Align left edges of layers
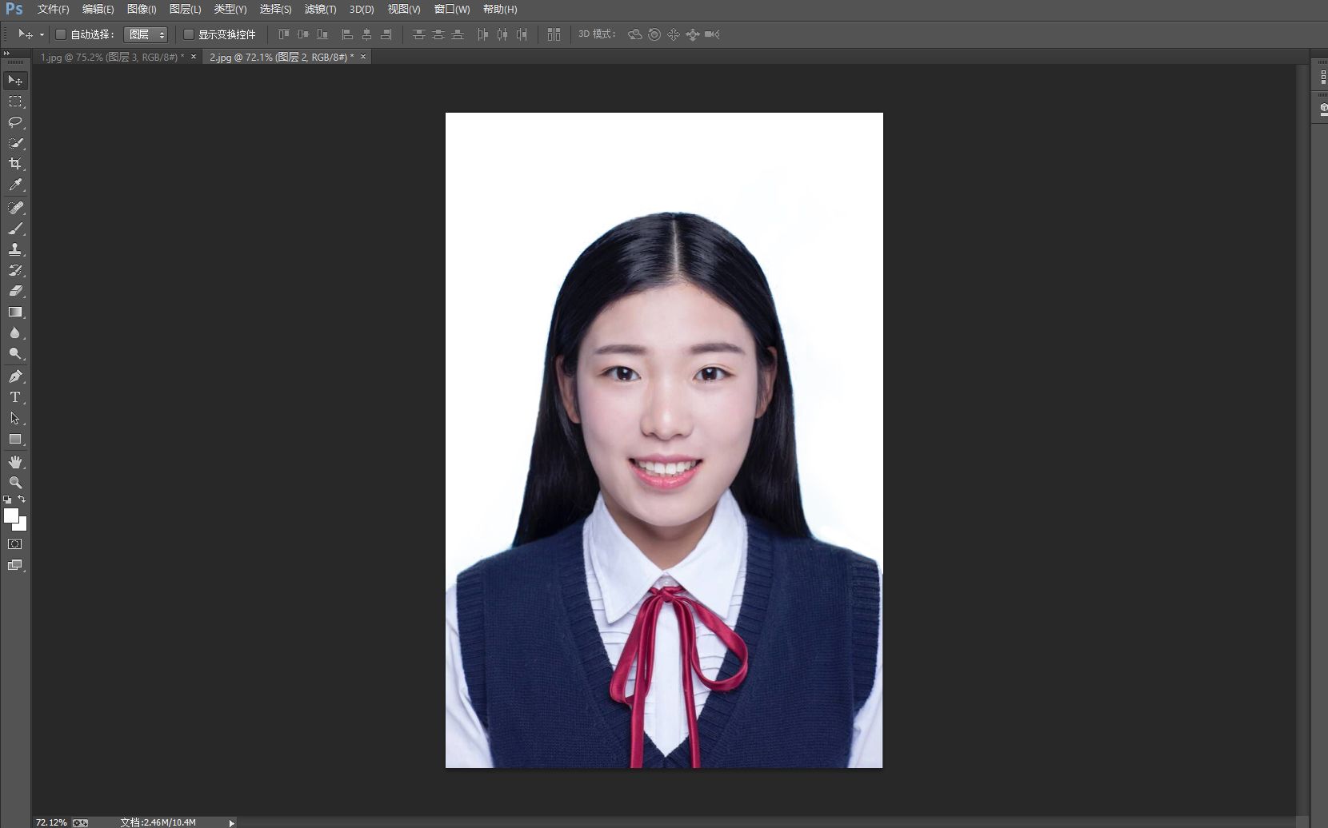This screenshot has width=1328, height=828. 347,34
